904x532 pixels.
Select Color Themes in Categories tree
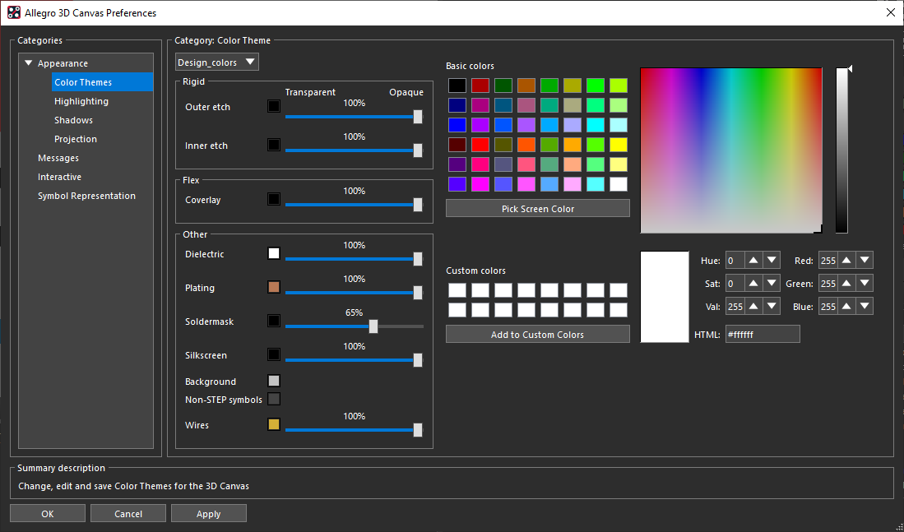(102, 82)
